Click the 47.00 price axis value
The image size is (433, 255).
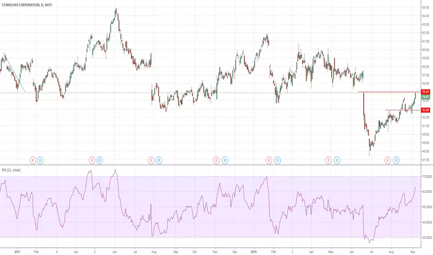[426, 159]
